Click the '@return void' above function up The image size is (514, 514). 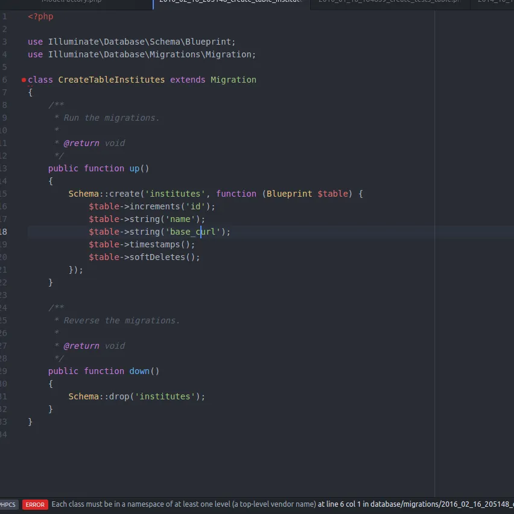(x=94, y=143)
